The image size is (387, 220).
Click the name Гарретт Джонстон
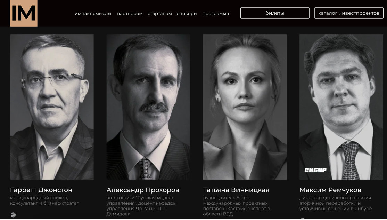point(41,190)
